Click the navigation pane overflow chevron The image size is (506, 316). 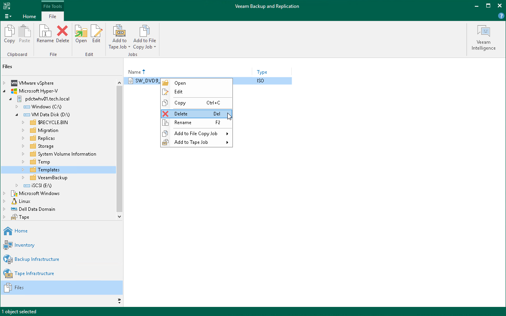(119, 301)
